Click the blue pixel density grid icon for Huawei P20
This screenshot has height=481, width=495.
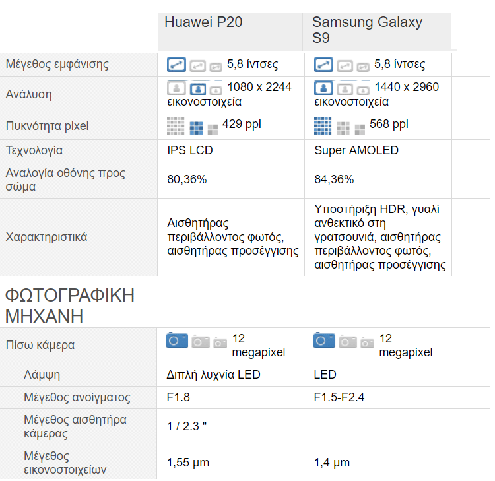pos(197,127)
